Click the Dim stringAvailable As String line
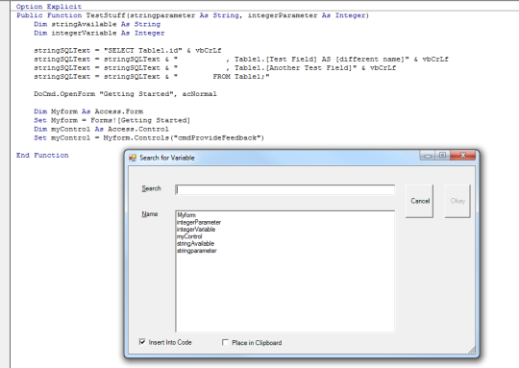519x368 pixels. [x=97, y=24]
